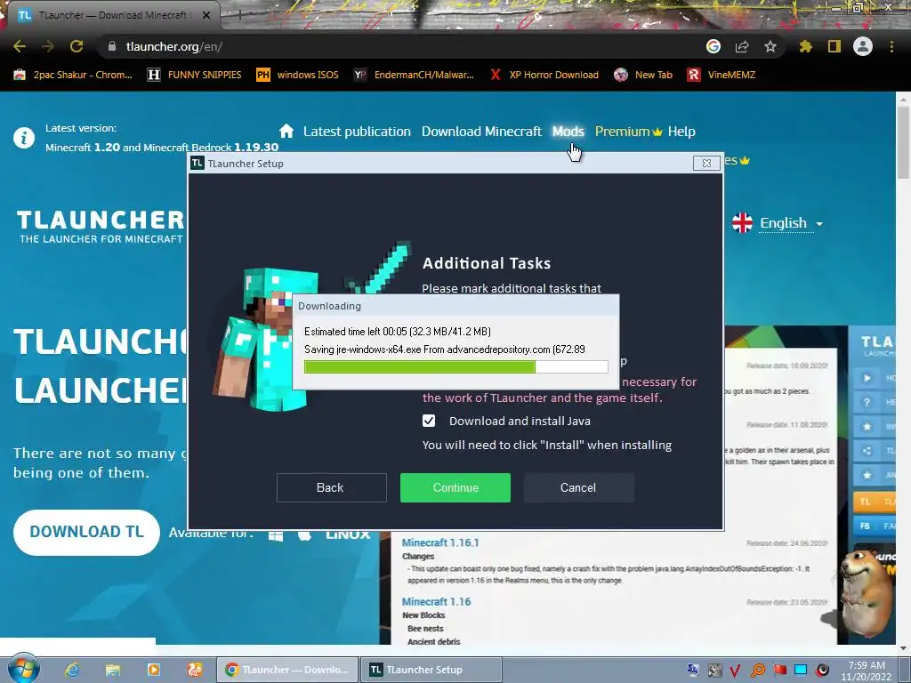911x683 pixels.
Task: Open the New Tab bookmark
Action: (x=644, y=75)
